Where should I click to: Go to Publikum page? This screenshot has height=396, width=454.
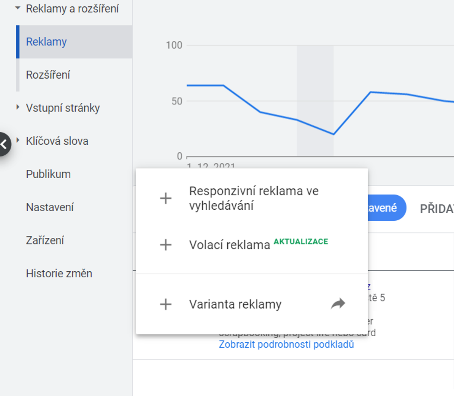point(48,174)
